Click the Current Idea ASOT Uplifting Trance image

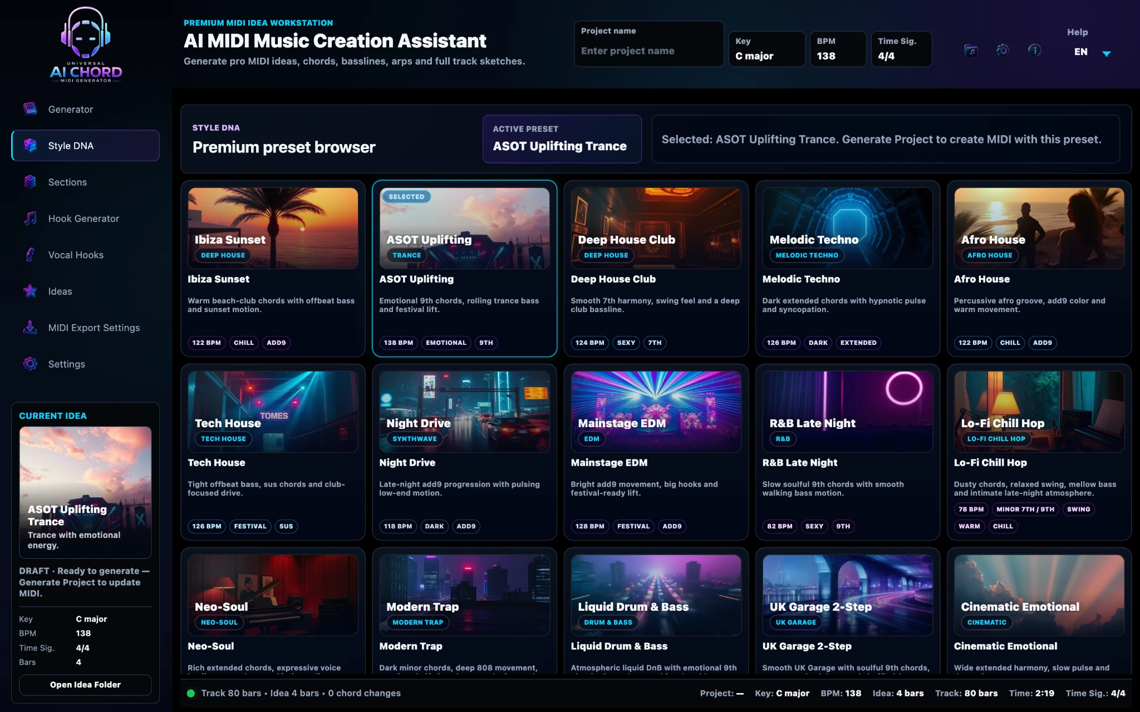(x=85, y=492)
